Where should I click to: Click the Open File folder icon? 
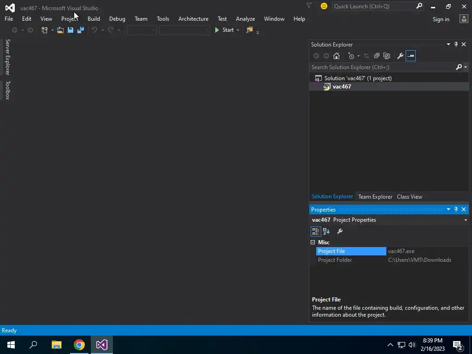(x=60, y=30)
